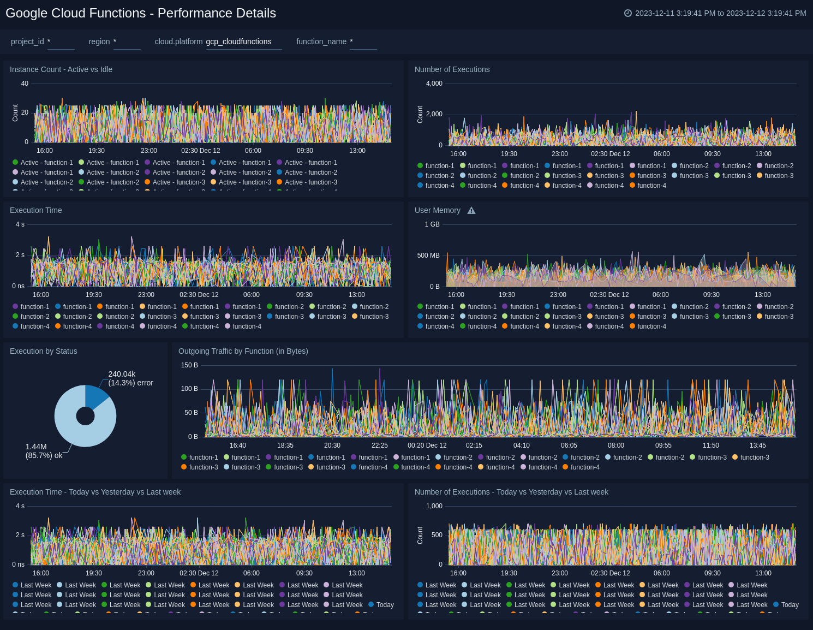This screenshot has height=630, width=813.
Task: Toggle Today series in Execution Time comparison legend
Action: 381,605
